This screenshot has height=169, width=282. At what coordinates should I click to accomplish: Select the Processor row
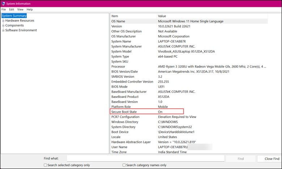point(189,66)
